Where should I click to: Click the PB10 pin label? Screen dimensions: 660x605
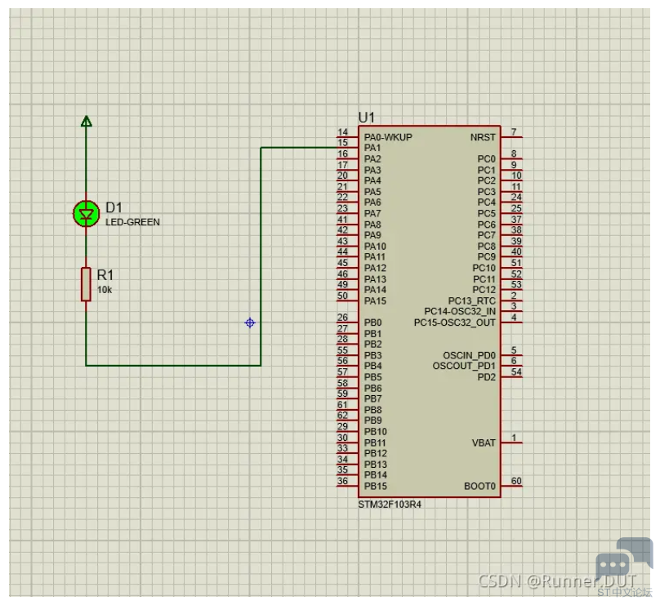[376, 432]
